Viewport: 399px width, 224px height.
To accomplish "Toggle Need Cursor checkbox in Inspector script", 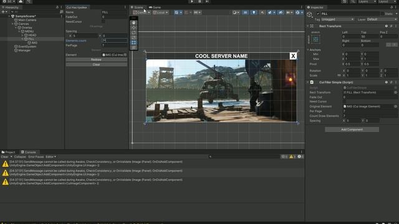I will [x=345, y=101].
